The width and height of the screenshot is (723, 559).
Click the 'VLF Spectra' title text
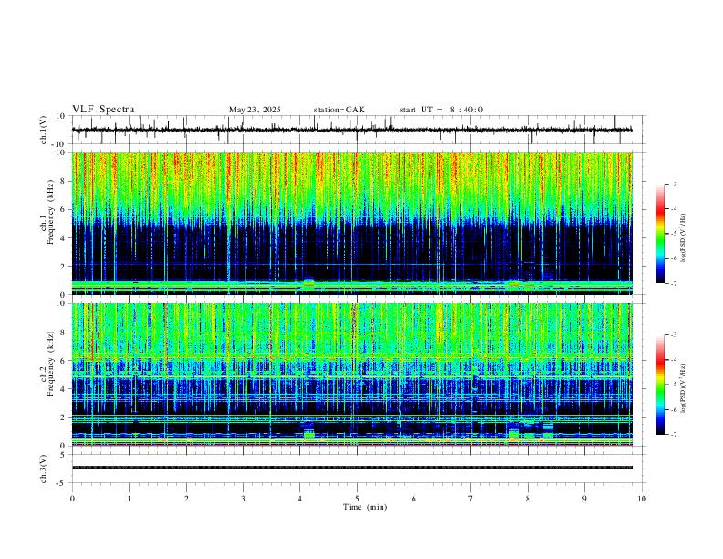(x=103, y=110)
